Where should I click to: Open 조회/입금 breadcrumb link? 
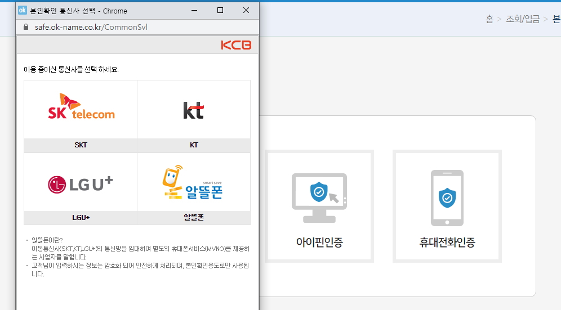[523, 19]
